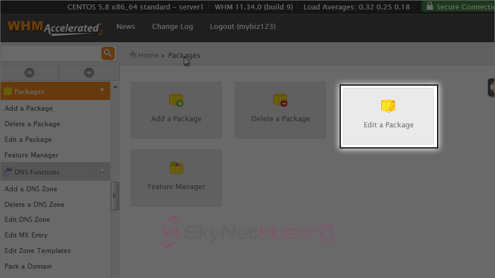Click the Add a Package tile label
Viewport: 495px width, 278px height.
click(176, 119)
